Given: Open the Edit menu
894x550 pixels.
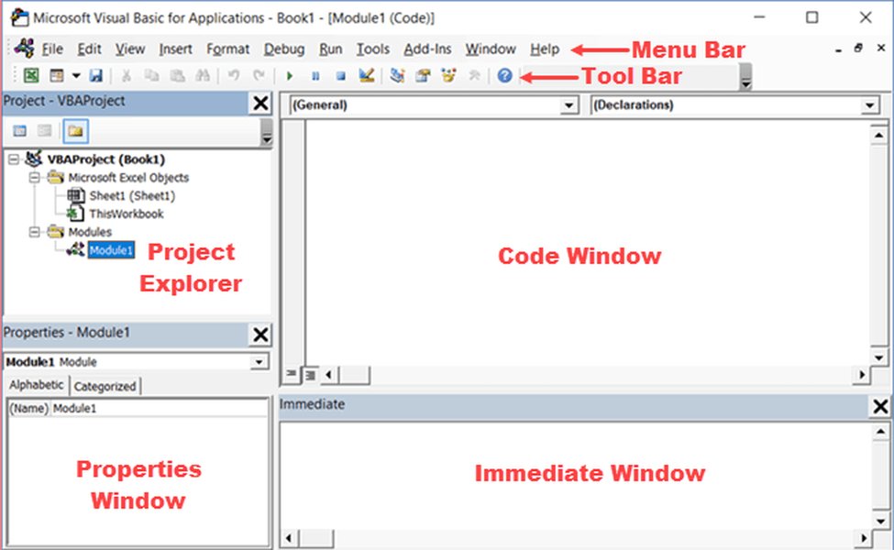Looking at the screenshot, I should pyautogui.click(x=90, y=49).
